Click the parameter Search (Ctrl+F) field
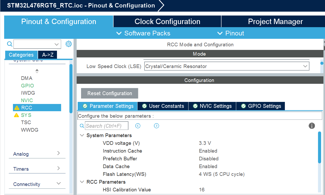This screenshot has height=195, width=325. 107,126
